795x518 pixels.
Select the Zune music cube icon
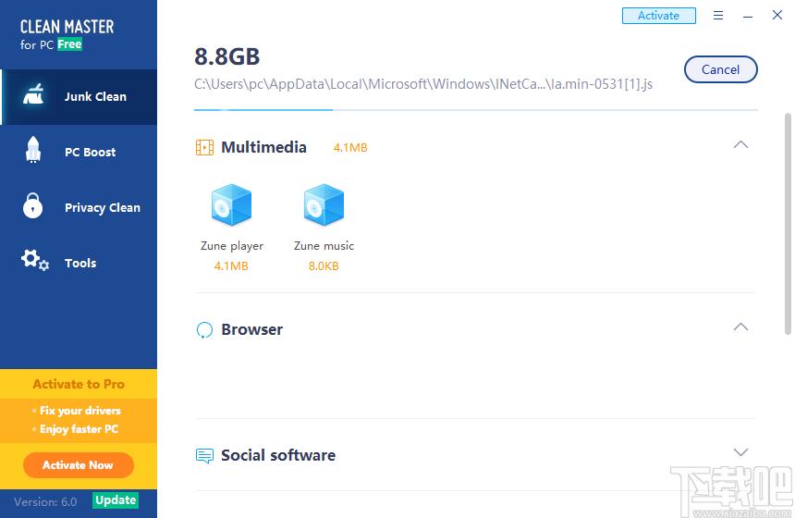[324, 205]
